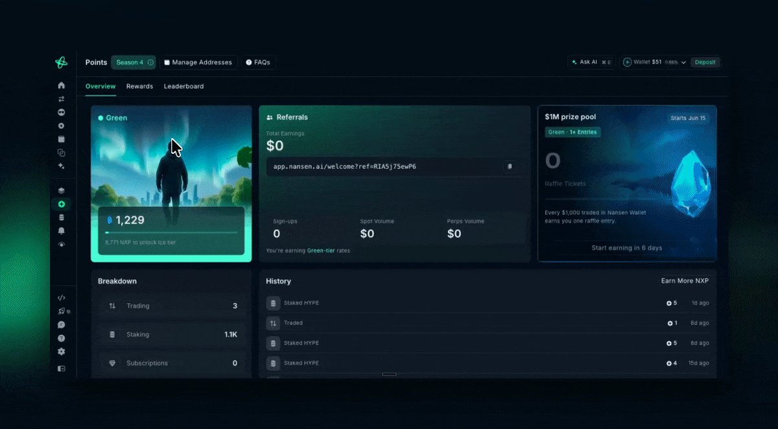
Task: Select the green Points icon in the sidebar
Action: point(62,204)
